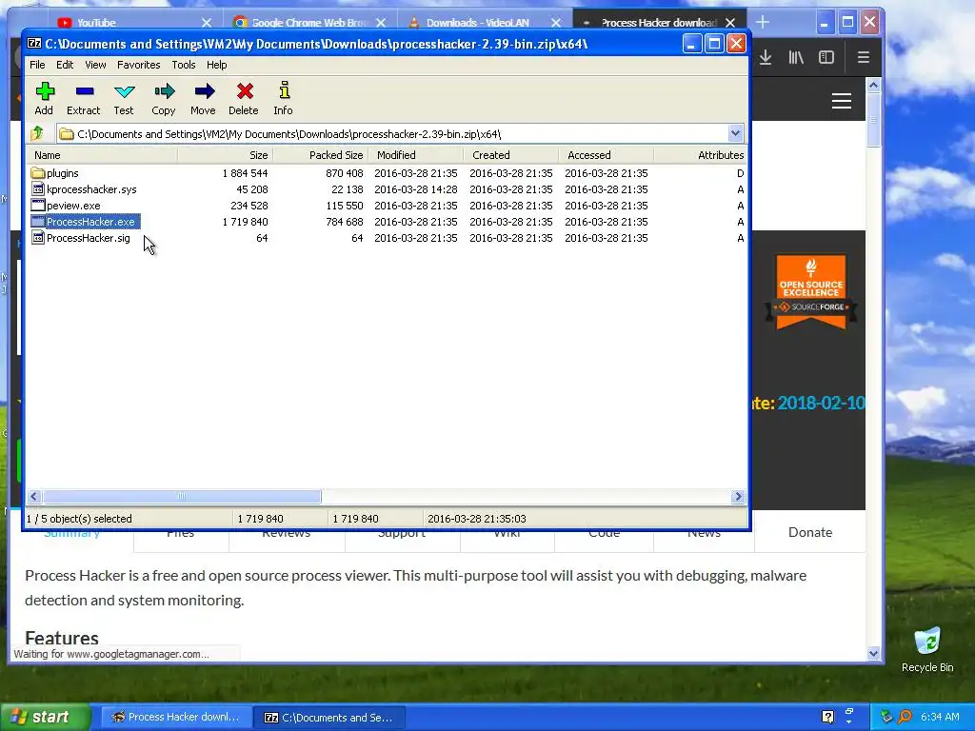
Task: Run the Test archive tool
Action: (x=125, y=92)
